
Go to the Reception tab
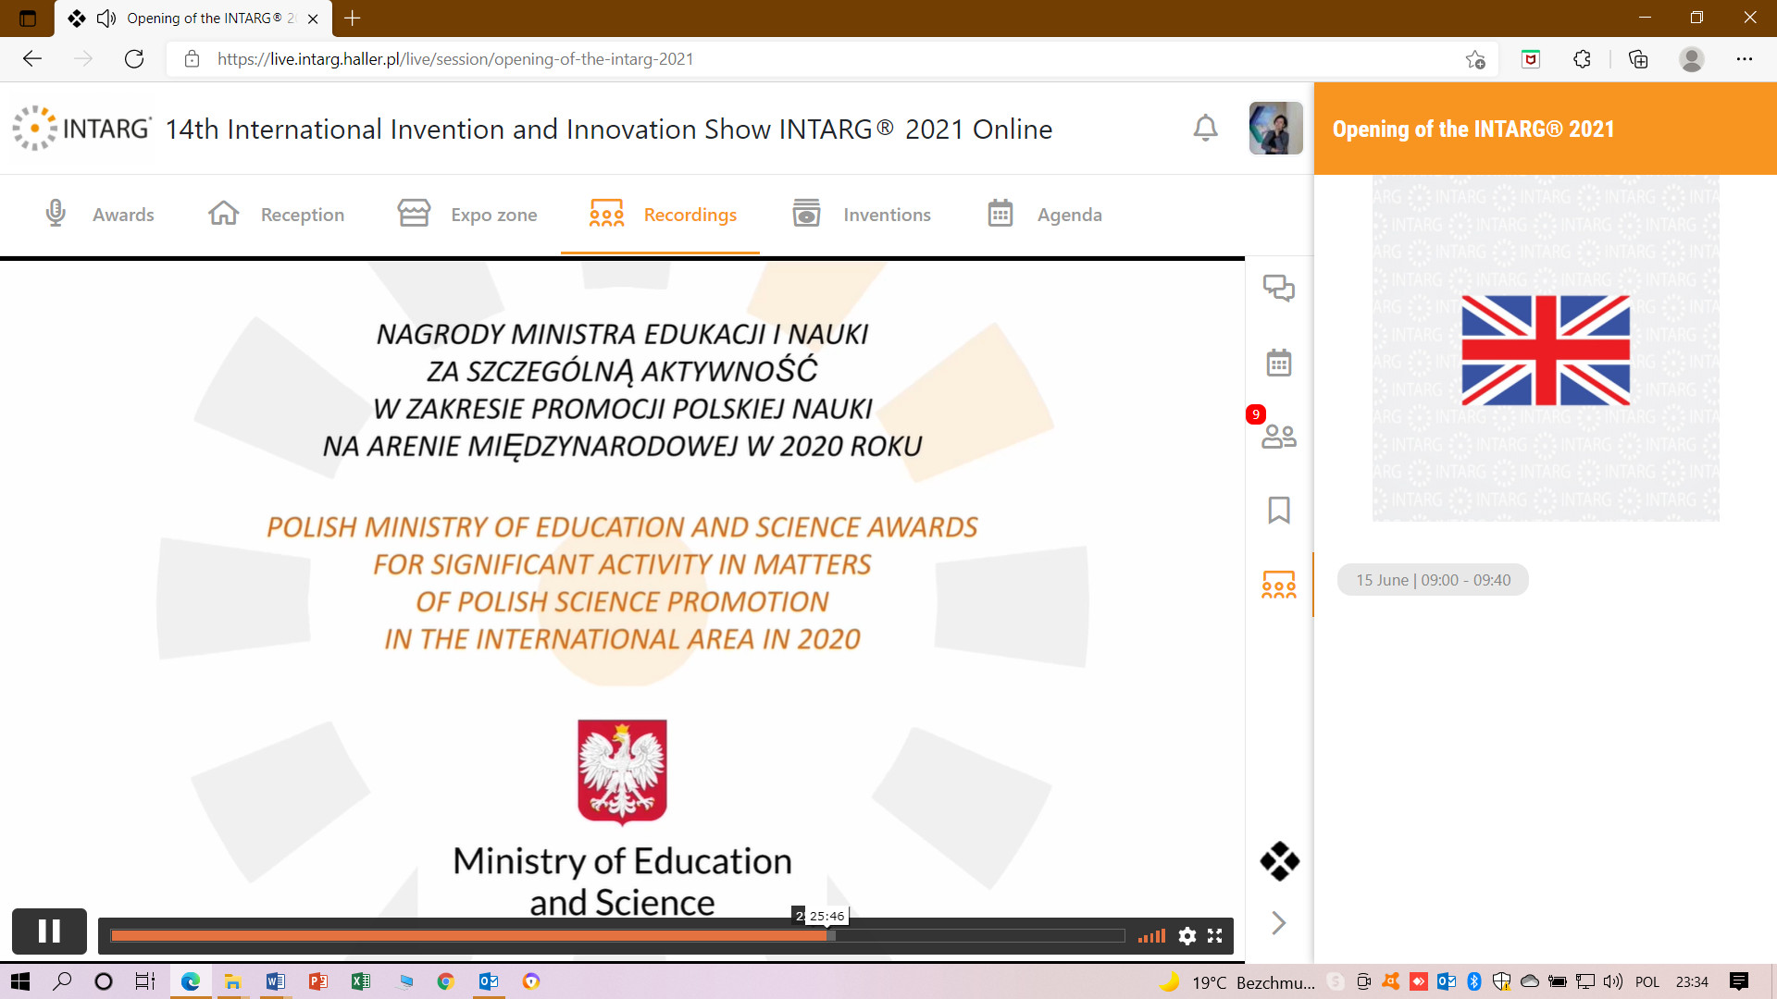pyautogui.click(x=277, y=215)
